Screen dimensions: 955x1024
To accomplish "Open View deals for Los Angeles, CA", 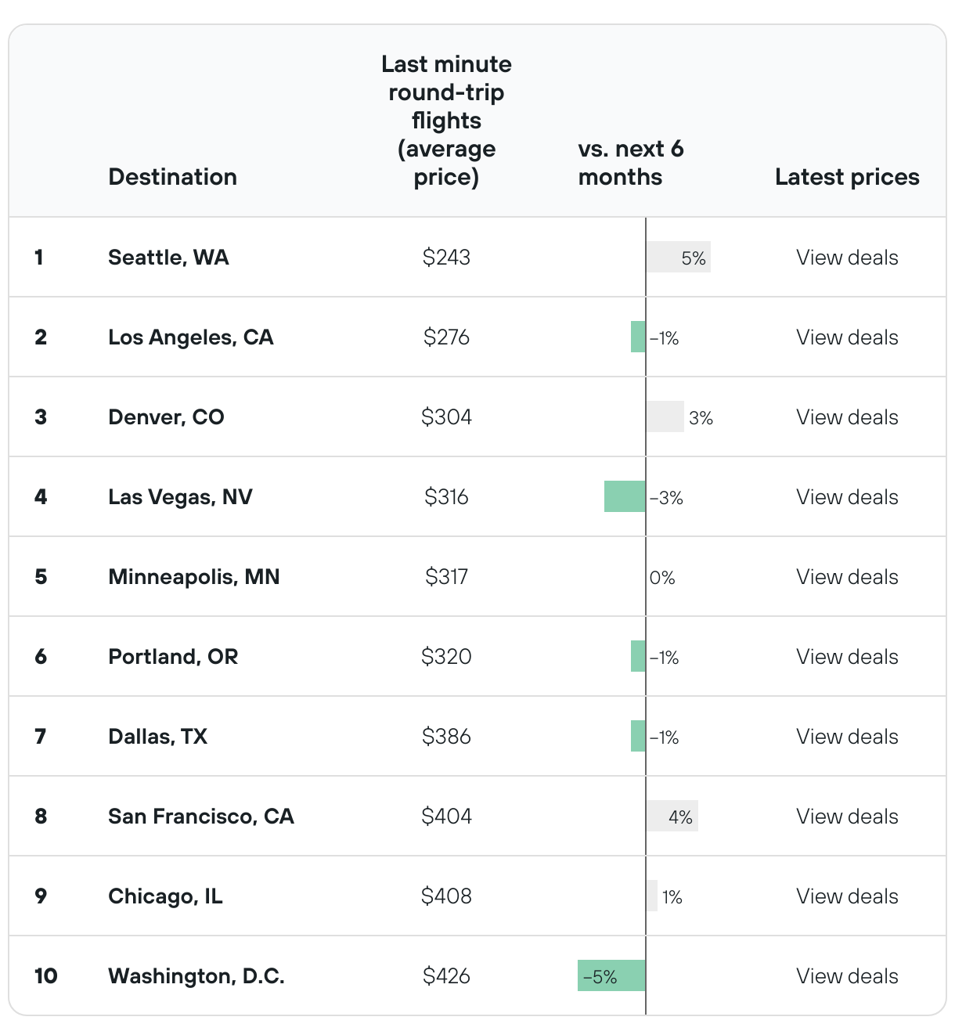I will tap(847, 337).
